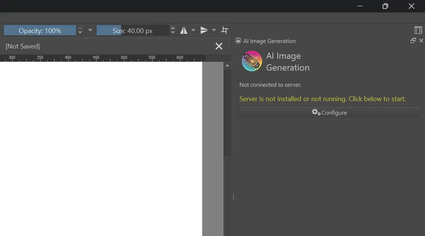Open horizontal mirror options dropdown

point(193,30)
